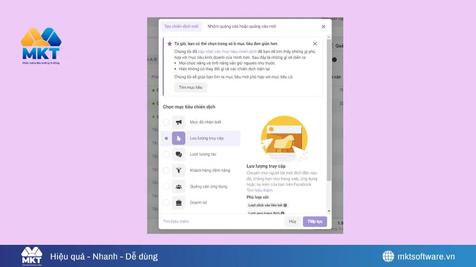
Task: Switch to the Tạo chiến dịch mới tab
Action: point(181,26)
